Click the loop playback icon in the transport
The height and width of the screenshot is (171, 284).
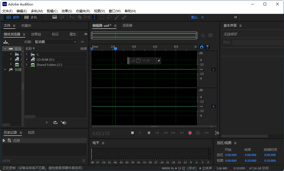[x=198, y=133]
